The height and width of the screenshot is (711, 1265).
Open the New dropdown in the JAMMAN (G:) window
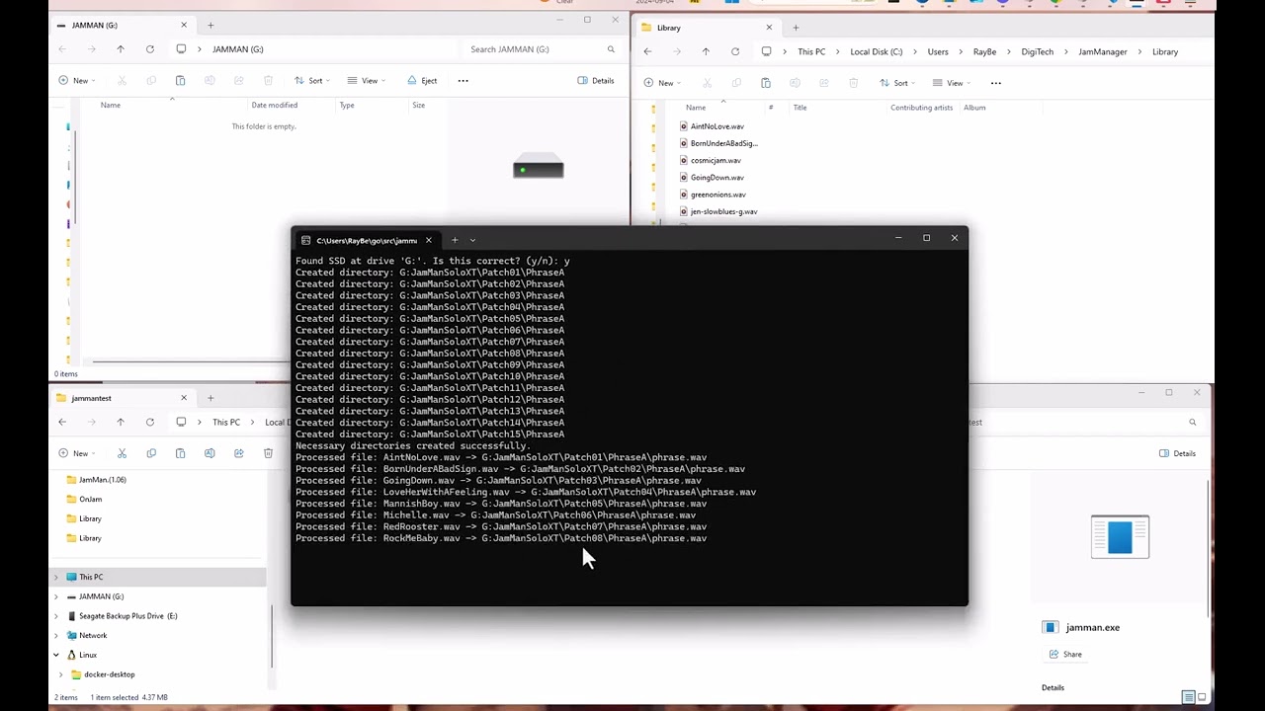pyautogui.click(x=76, y=81)
